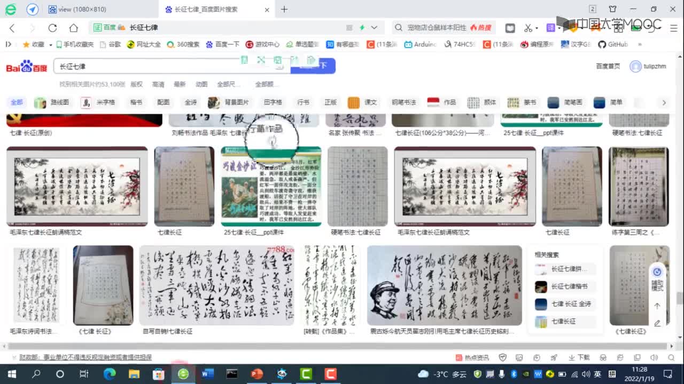The height and width of the screenshot is (384, 684).
Task: Show more category tags with the right chevron
Action: pyautogui.click(x=664, y=102)
